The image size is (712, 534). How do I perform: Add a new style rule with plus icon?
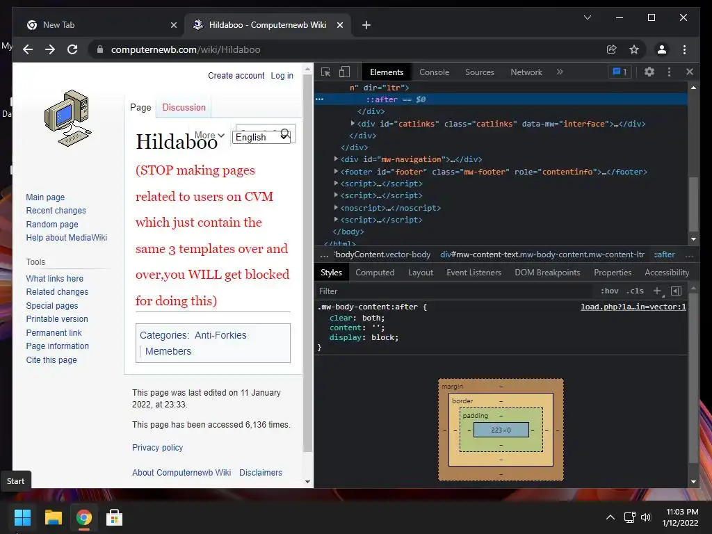(657, 291)
